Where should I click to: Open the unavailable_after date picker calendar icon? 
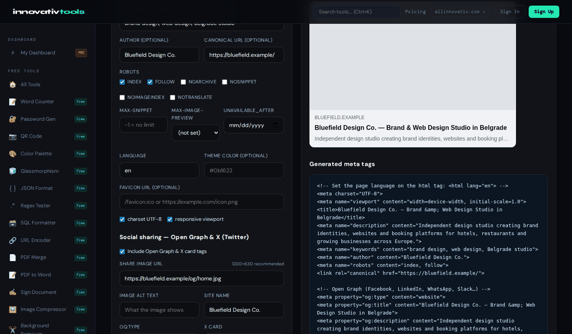click(276, 125)
